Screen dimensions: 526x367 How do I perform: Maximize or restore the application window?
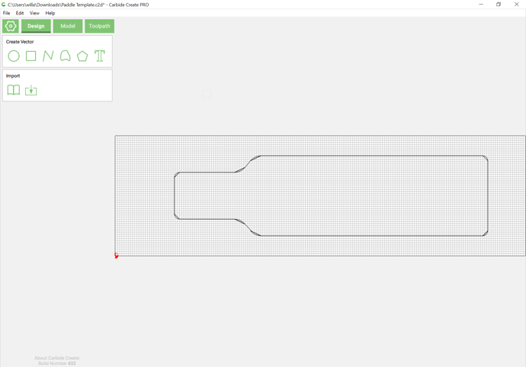point(499,5)
